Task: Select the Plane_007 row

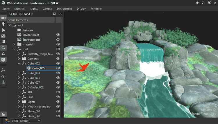Action: (34, 111)
